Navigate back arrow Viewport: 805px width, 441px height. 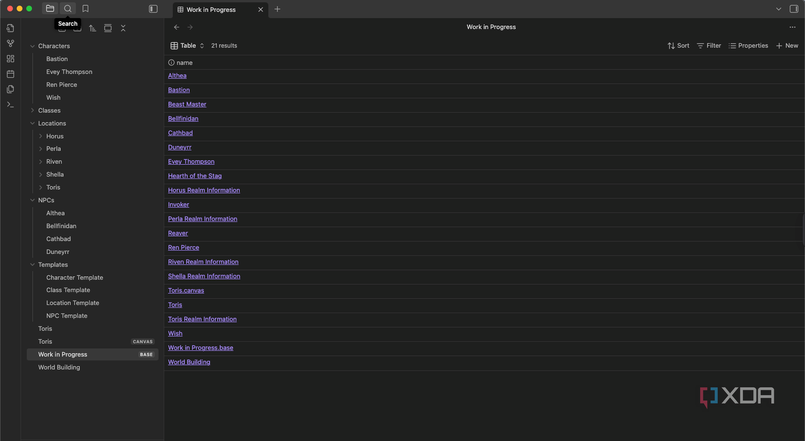177,27
